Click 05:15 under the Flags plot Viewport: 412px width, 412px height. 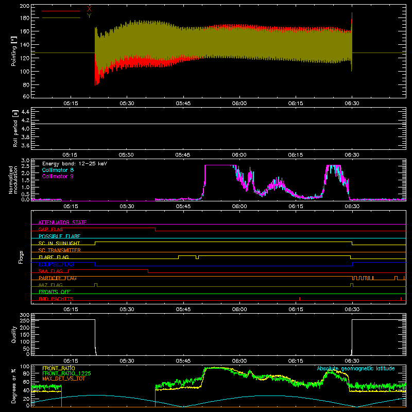point(71,310)
